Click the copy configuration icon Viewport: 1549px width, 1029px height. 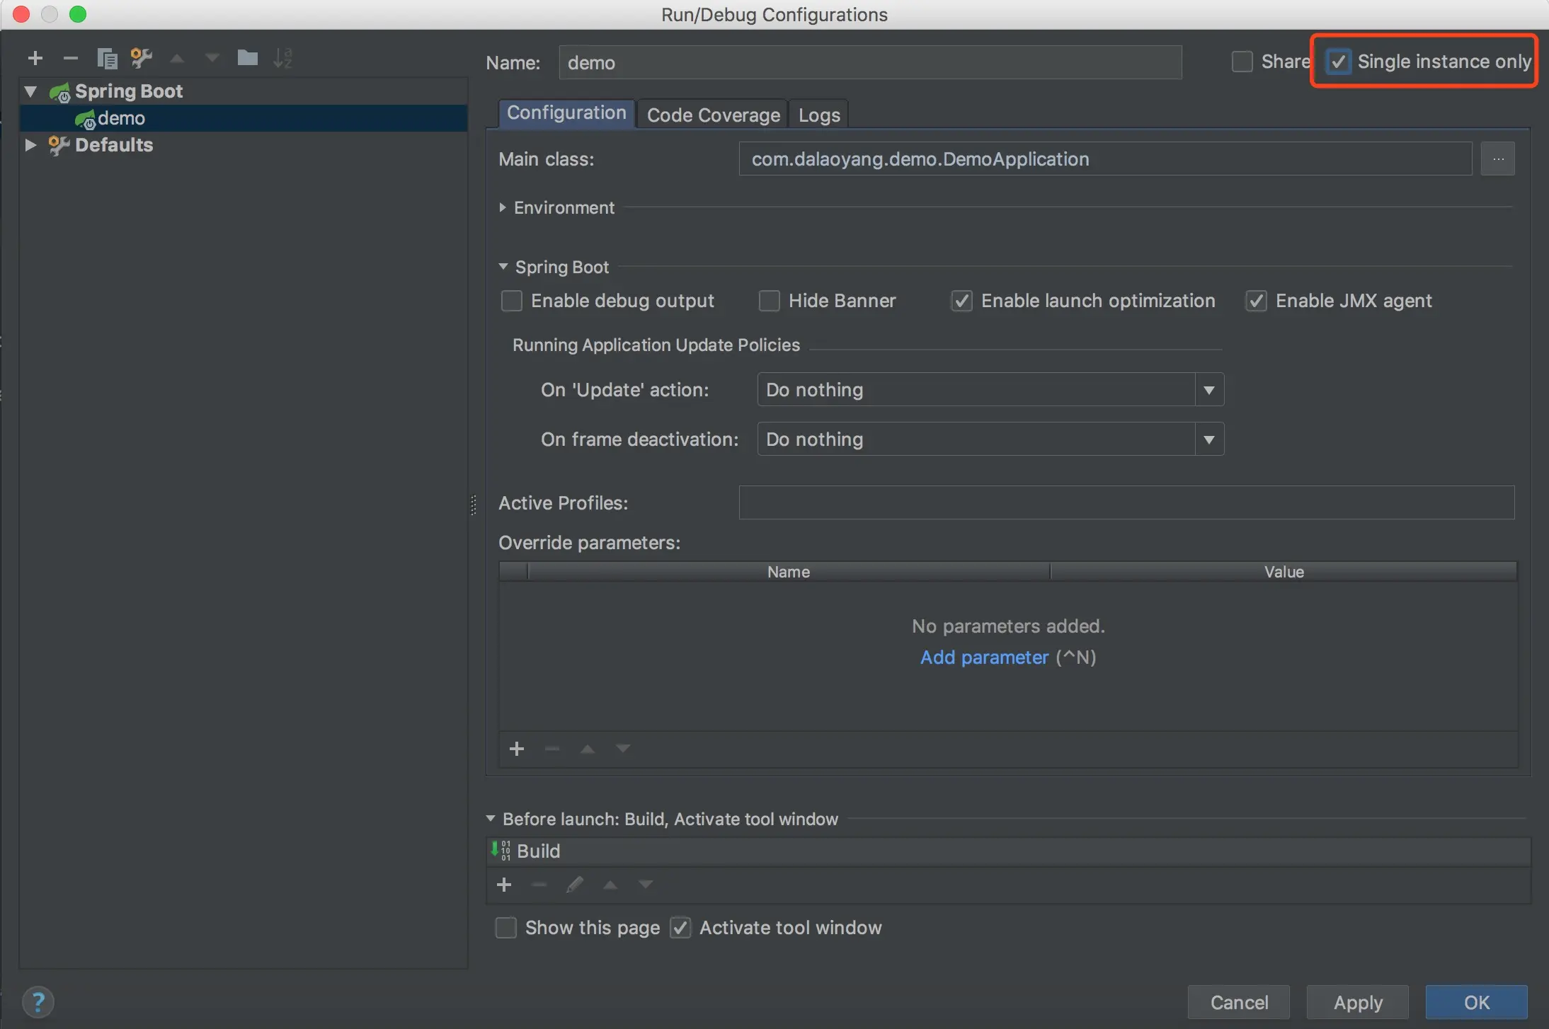coord(107,58)
